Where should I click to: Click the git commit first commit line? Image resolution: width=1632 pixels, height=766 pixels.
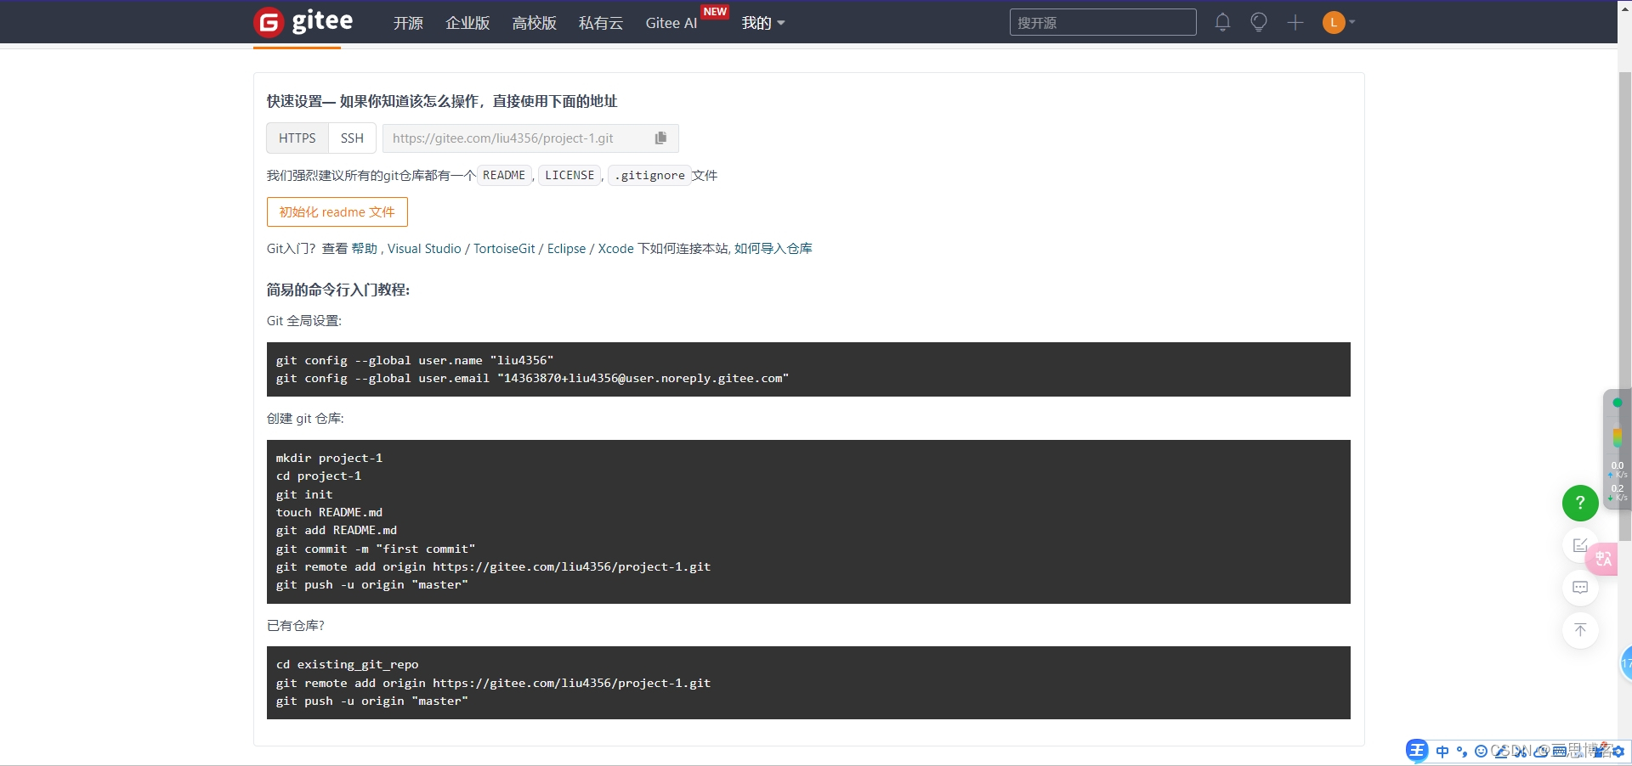[x=376, y=549]
